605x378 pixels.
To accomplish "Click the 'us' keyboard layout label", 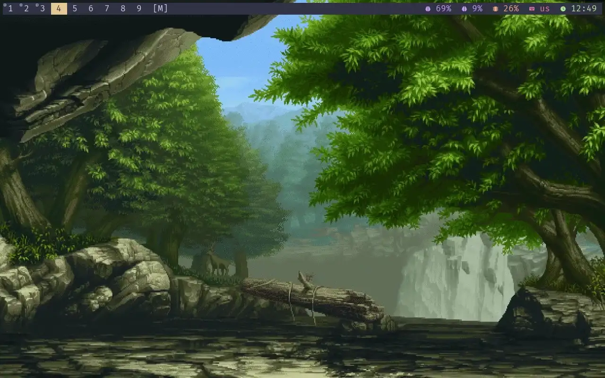I will click(545, 9).
